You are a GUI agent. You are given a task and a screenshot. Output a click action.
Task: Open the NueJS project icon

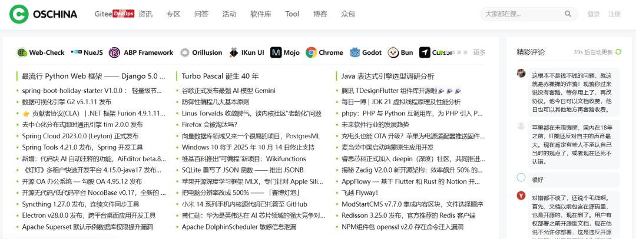[76, 52]
